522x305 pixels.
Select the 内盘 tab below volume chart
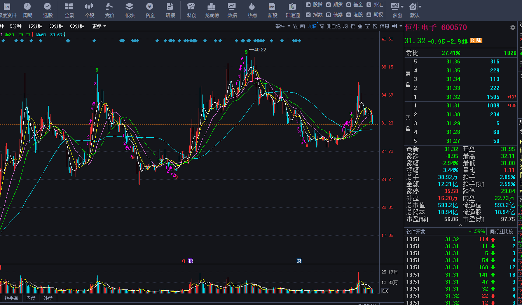pyautogui.click(x=31, y=298)
